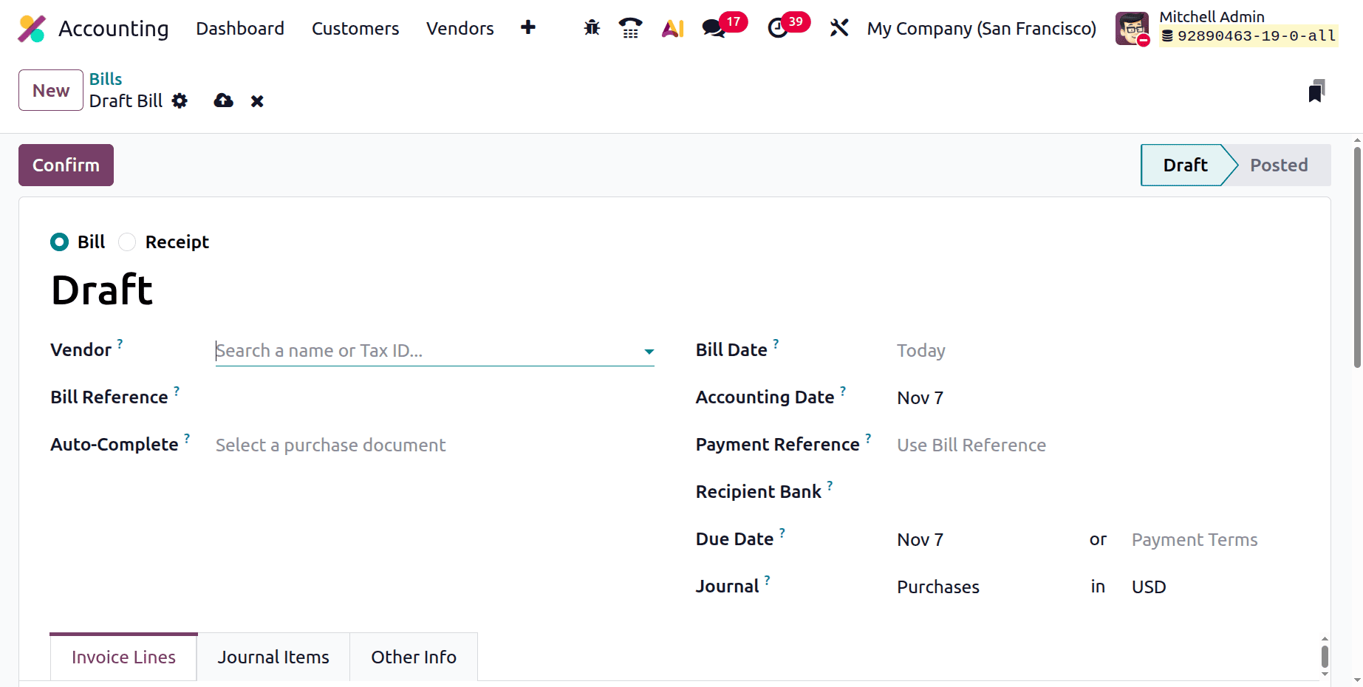Open the debug/bug tool icon
The image size is (1363, 687).
coord(591,27)
